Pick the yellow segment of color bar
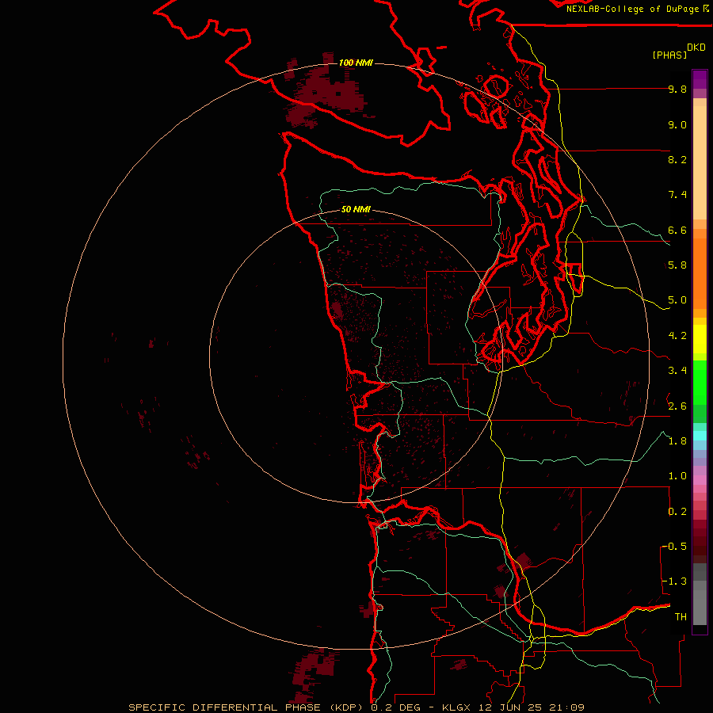Viewport: 713px width, 713px height. point(700,339)
